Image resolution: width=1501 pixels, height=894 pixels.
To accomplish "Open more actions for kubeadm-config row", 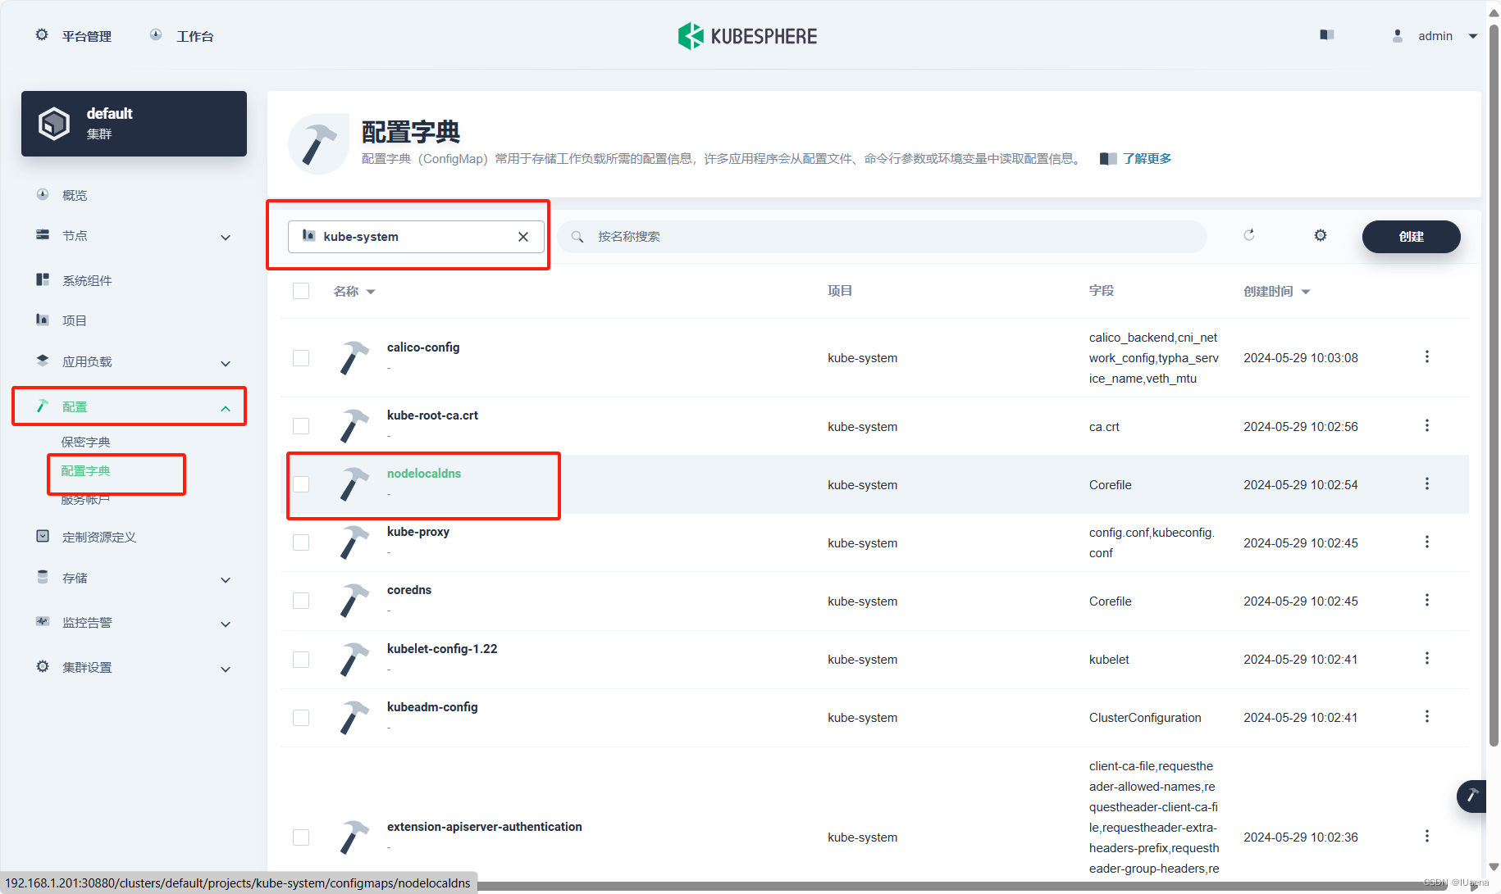I will tap(1427, 716).
